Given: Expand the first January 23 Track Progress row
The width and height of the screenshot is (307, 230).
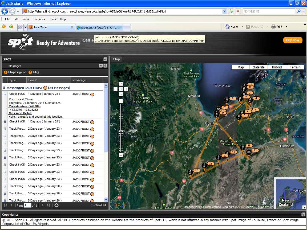Looking at the screenshot, I should click(5, 129).
